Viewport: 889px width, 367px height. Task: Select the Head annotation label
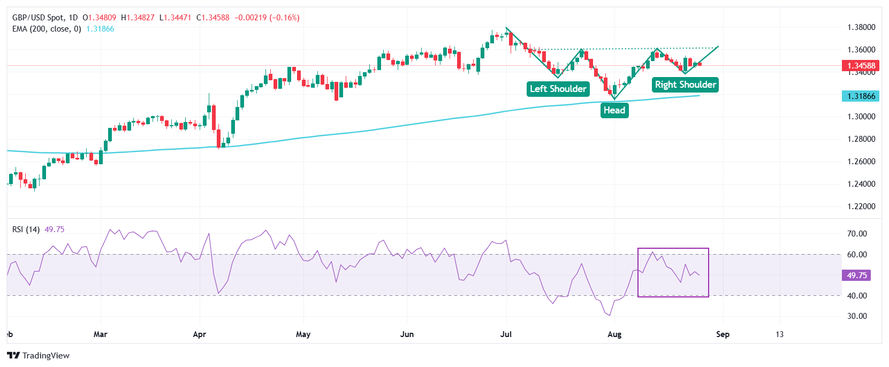(x=614, y=110)
